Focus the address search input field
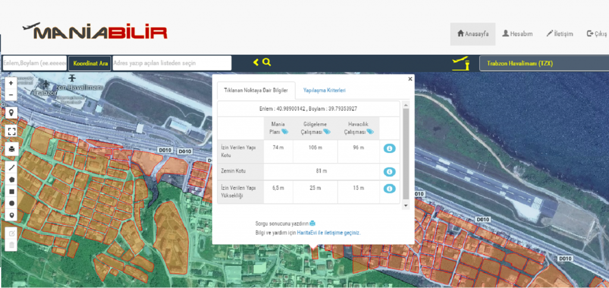This screenshot has height=288, width=609. click(x=171, y=63)
